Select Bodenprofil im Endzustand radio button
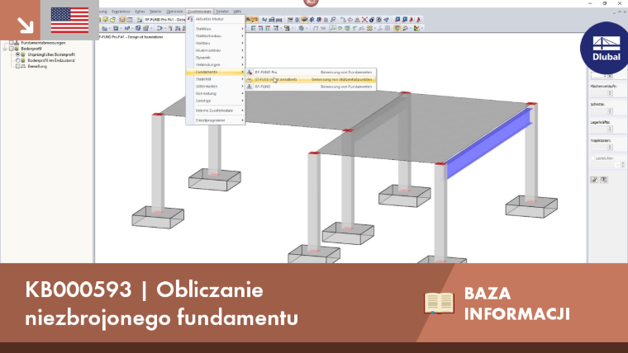Screen dimensions: 628x353 pyautogui.click(x=17, y=60)
